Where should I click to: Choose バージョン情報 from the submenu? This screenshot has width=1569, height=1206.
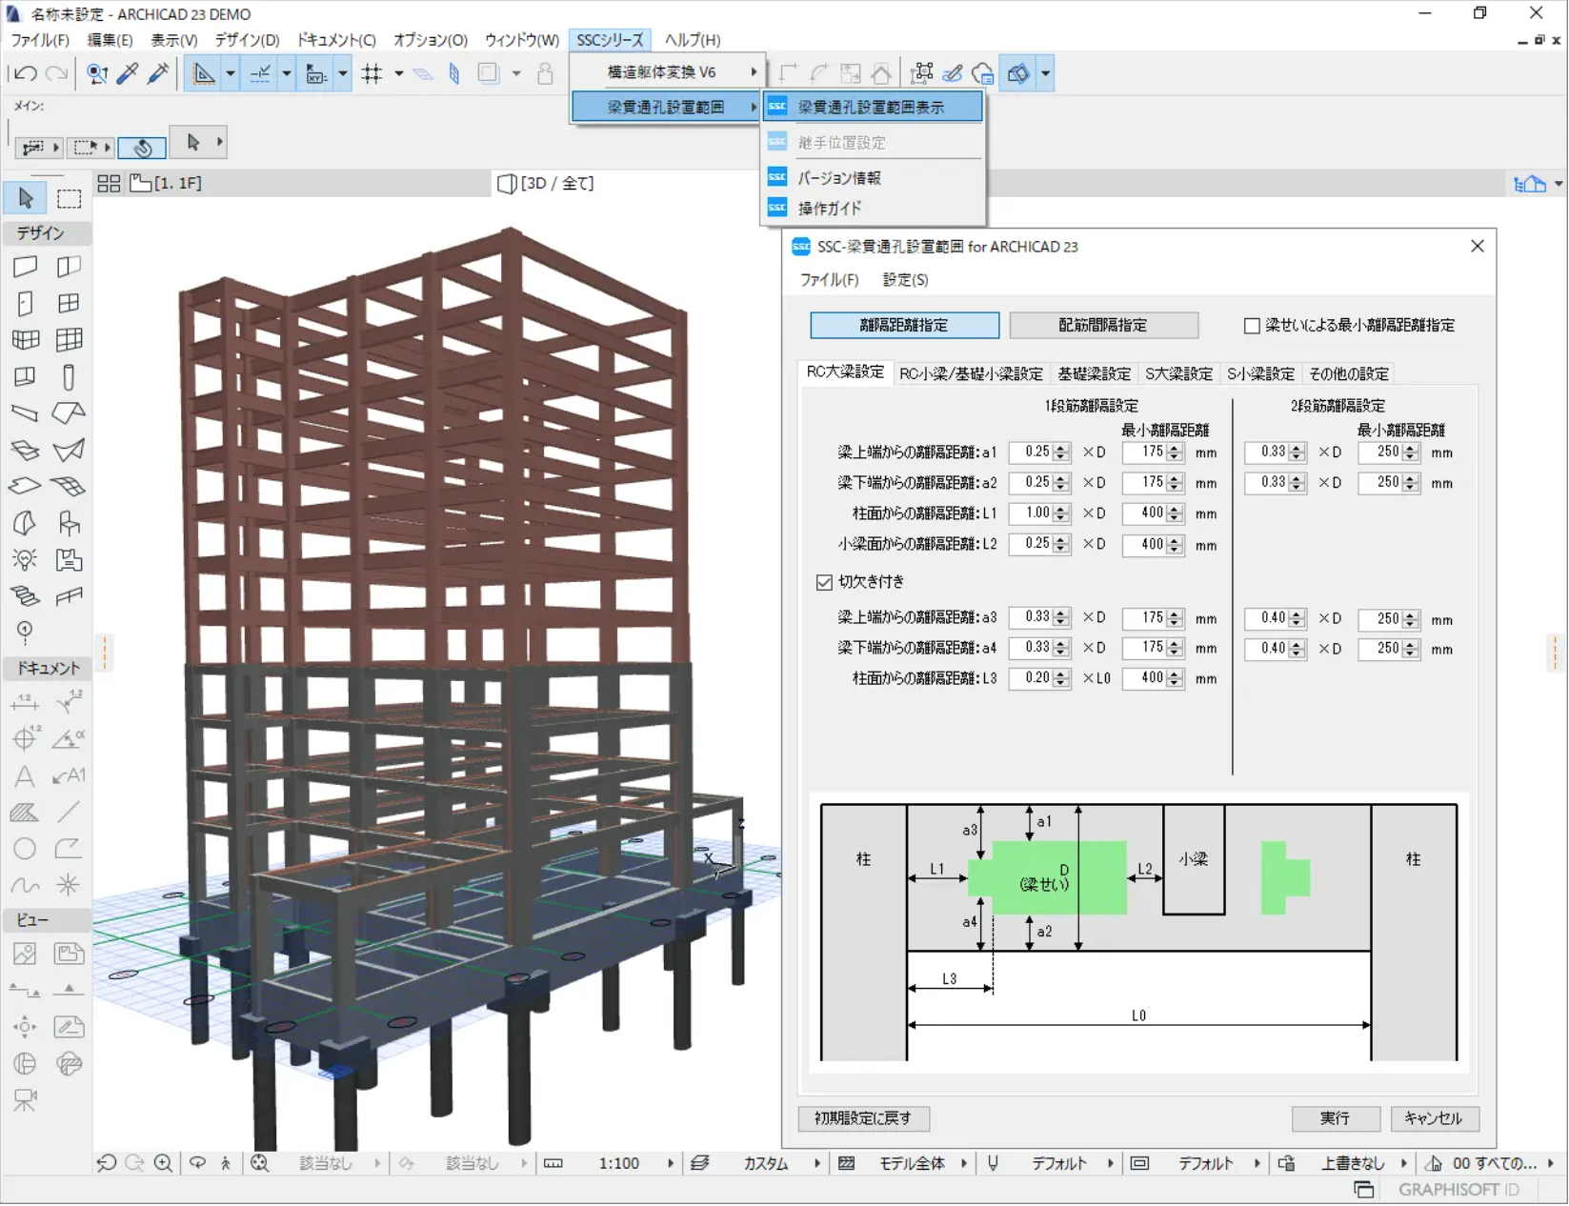[873, 178]
